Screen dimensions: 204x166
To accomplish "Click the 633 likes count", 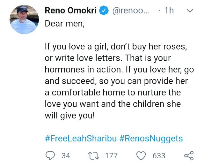I will click(159, 156).
